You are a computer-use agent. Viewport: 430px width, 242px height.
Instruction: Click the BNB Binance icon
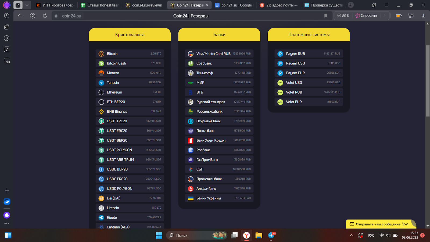pos(101,112)
